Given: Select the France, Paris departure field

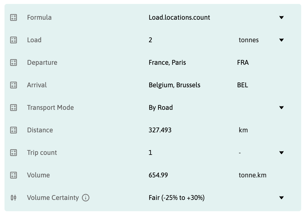Looking at the screenshot, I should point(167,63).
